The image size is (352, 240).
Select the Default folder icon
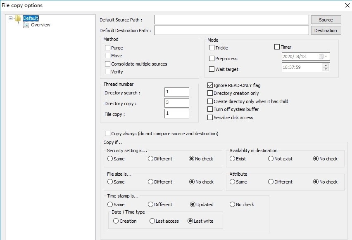coord(18,18)
